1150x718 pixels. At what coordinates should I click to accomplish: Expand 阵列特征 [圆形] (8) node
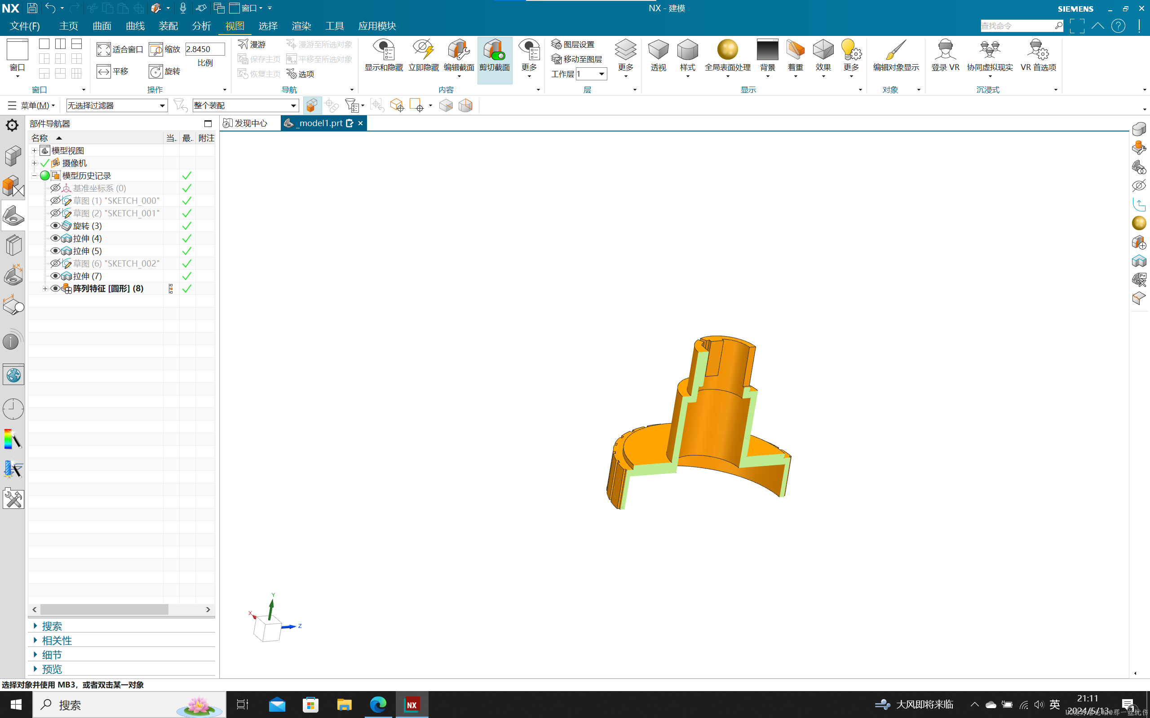click(44, 289)
